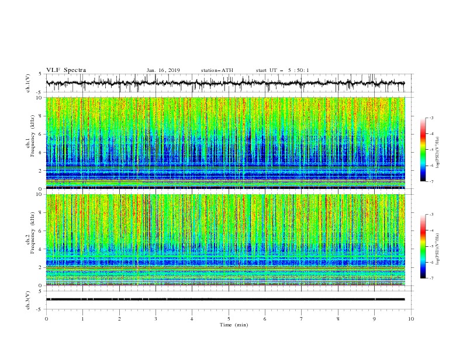The height and width of the screenshot is (358, 463).
Task: Click the '-7' label on ch.2 colorbar
Action: tap(431, 278)
